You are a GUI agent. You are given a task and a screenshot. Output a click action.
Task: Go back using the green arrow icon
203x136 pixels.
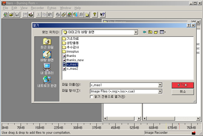145,32
